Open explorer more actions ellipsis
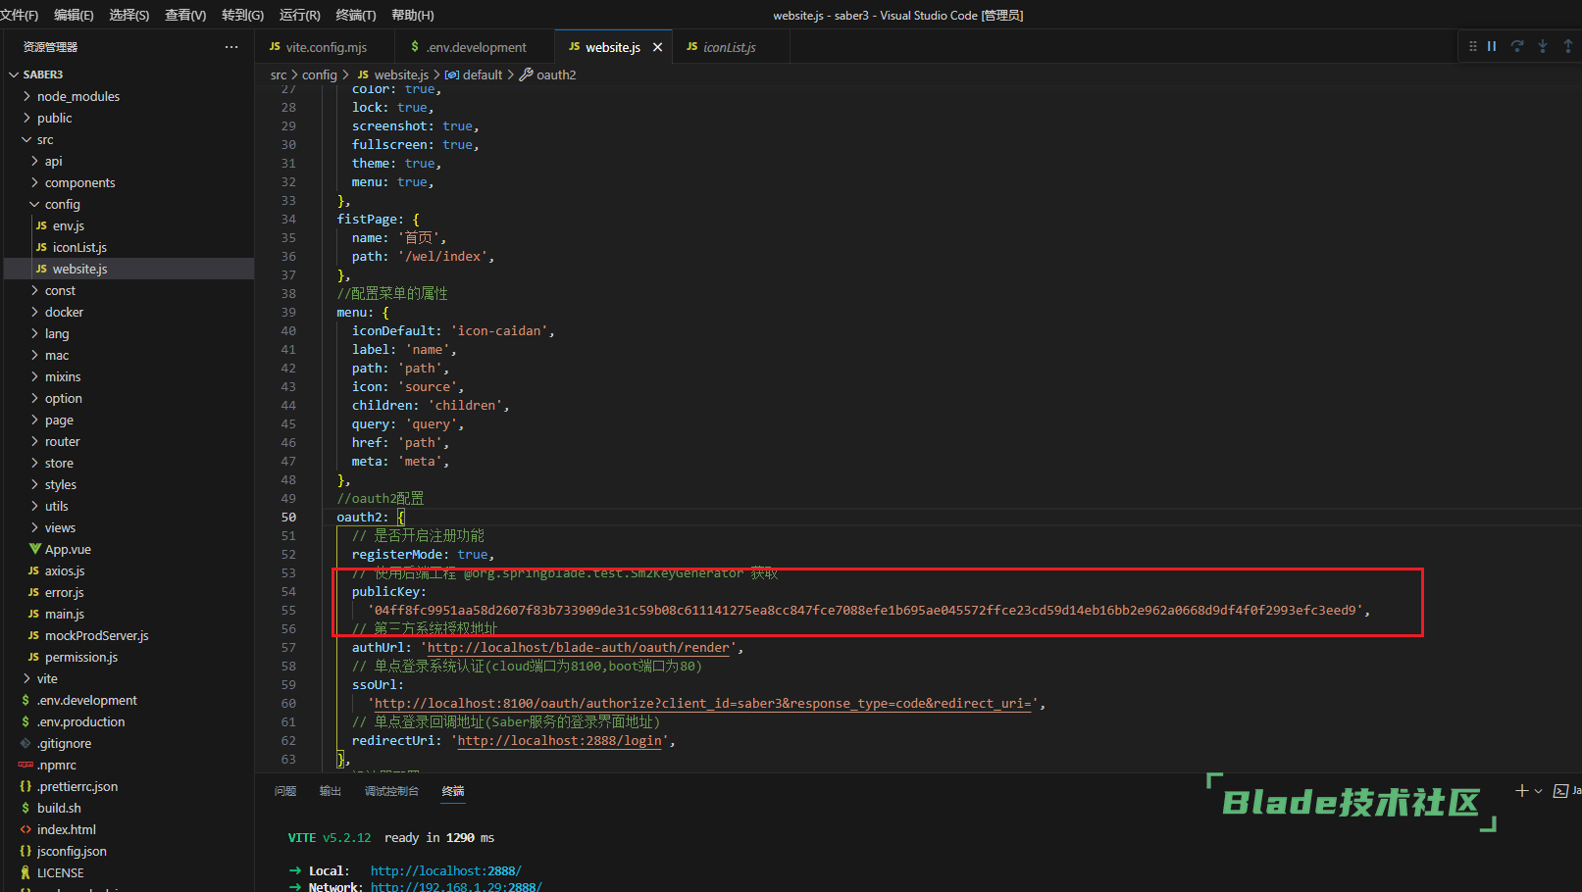 [231, 47]
